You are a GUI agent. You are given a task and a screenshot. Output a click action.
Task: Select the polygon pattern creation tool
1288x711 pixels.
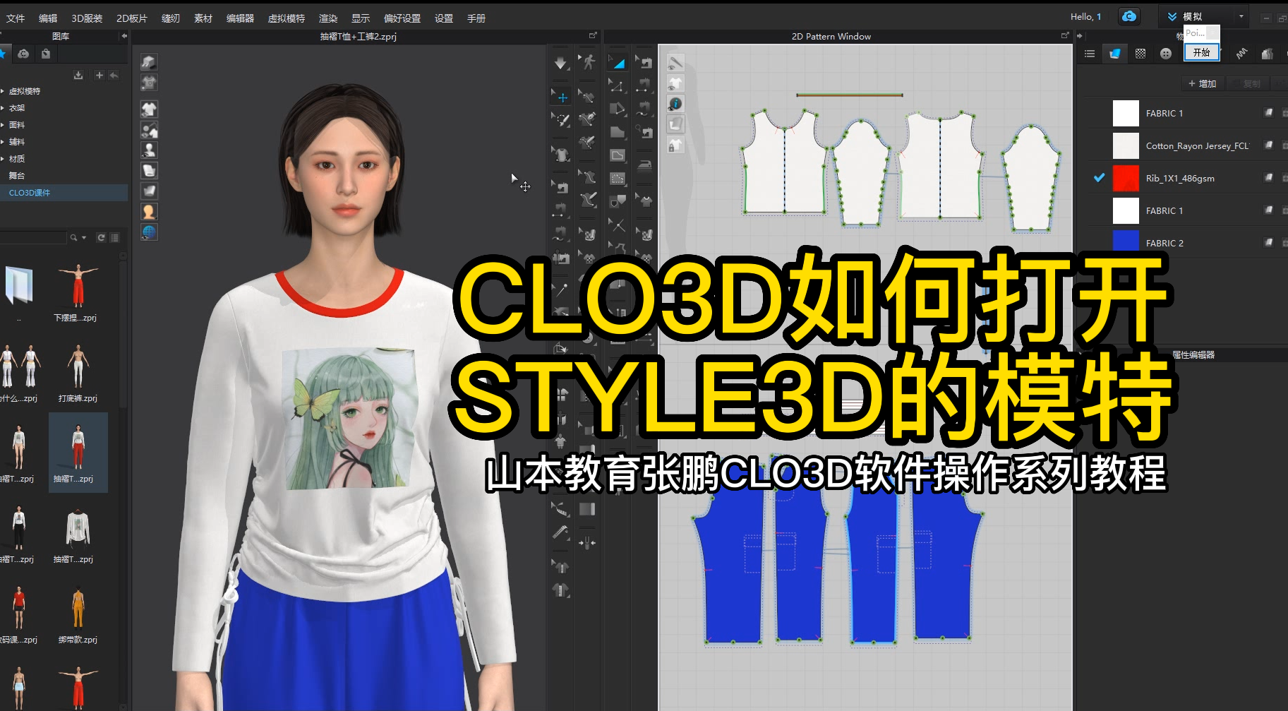(617, 108)
